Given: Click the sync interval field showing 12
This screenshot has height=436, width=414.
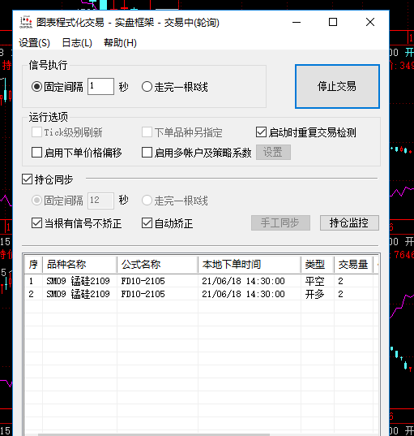Looking at the screenshot, I should [100, 201].
